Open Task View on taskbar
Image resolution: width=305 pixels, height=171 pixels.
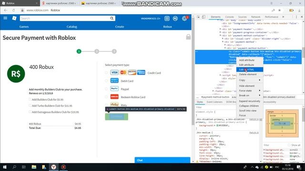24,167
